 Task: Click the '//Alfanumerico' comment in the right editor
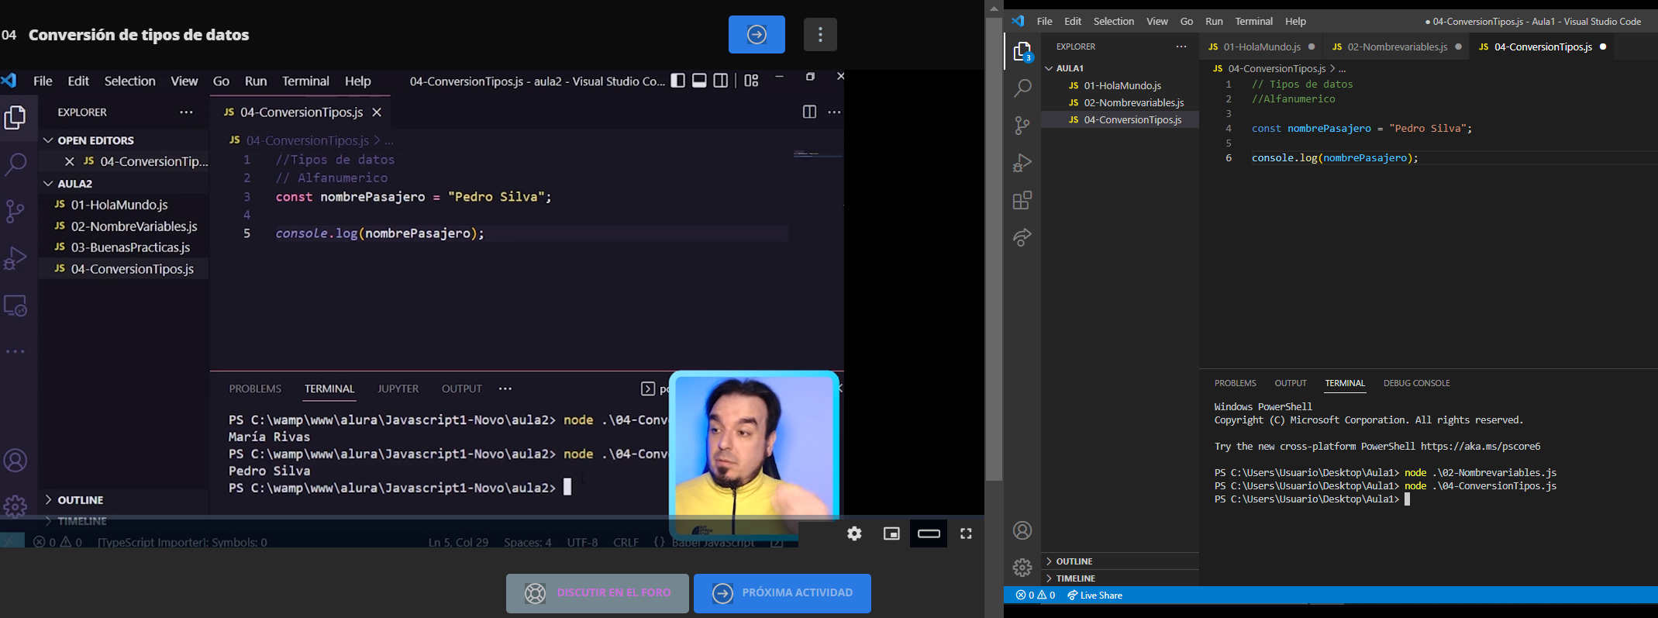pyautogui.click(x=1293, y=99)
